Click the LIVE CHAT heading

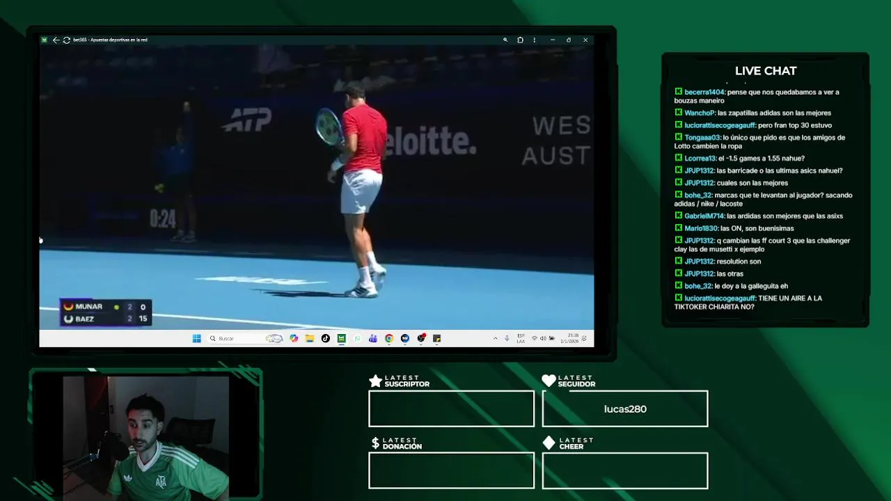[766, 71]
